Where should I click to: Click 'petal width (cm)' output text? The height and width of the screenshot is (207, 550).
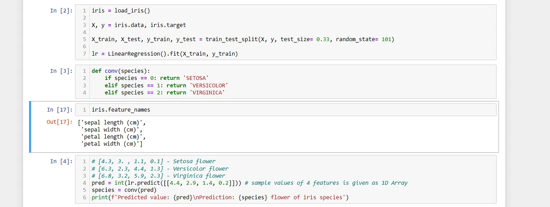(112, 144)
